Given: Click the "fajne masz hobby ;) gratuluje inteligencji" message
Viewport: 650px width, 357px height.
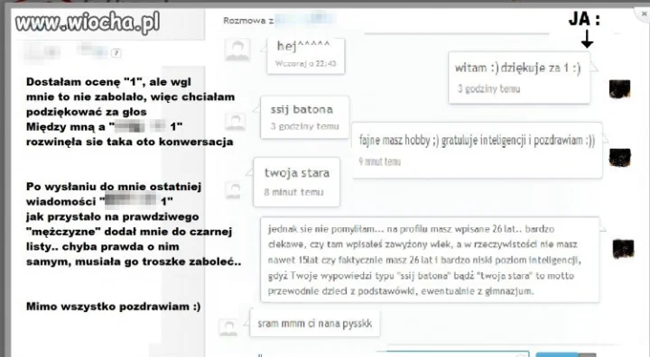Looking at the screenshot, I should [x=477, y=150].
